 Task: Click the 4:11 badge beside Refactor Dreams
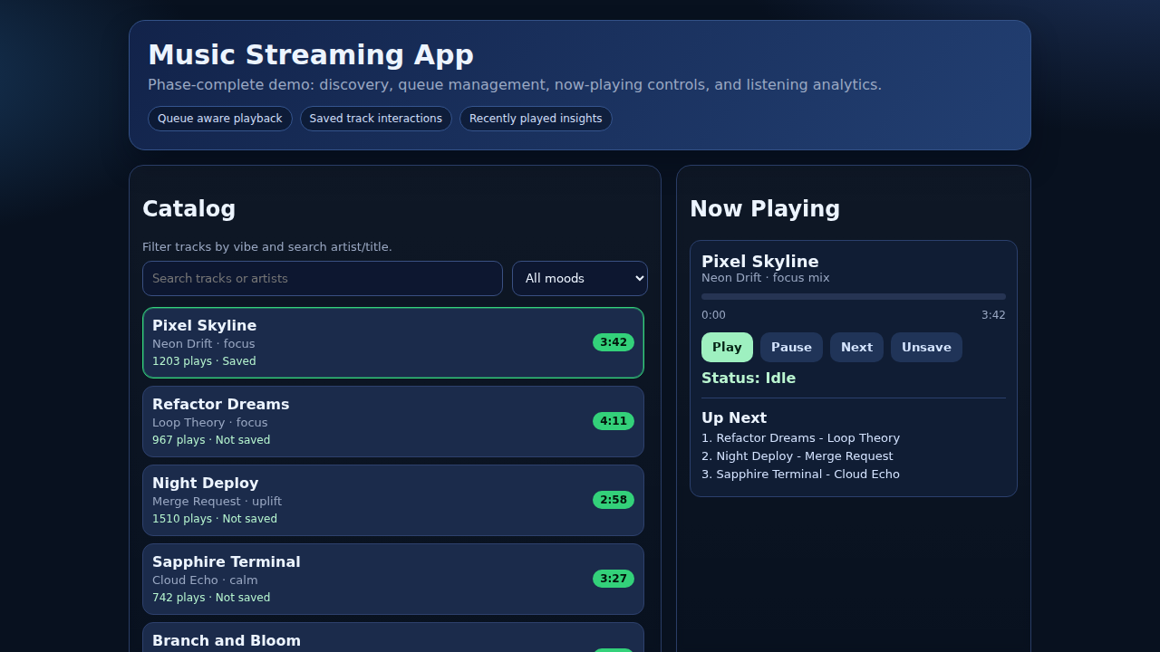pyautogui.click(x=613, y=421)
